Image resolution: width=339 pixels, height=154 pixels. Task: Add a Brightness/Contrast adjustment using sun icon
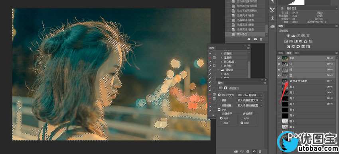point(288,35)
